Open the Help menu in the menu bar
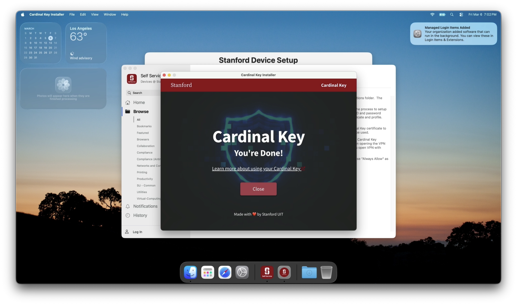This screenshot has width=517, height=305. [x=125, y=14]
